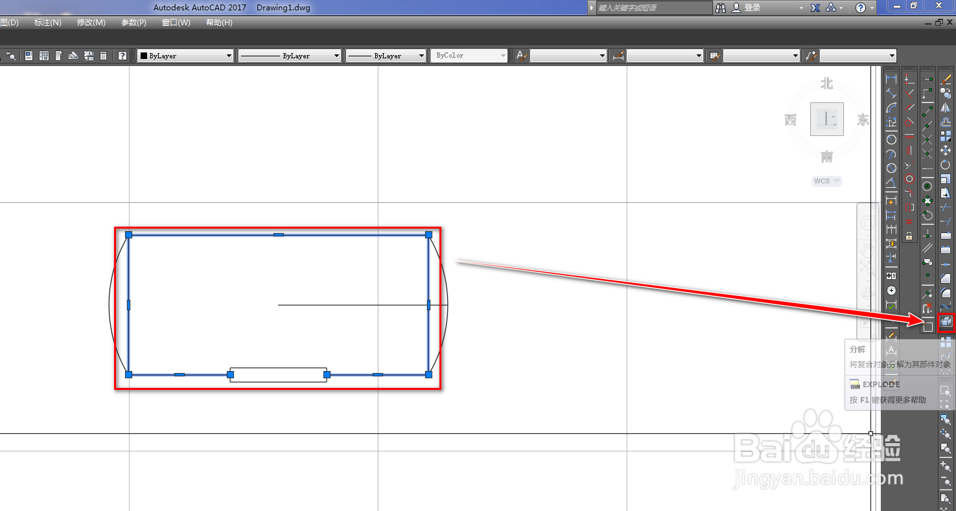Apply the Concentric geometric constraint
Screen dimensions: 956x511
point(909,179)
